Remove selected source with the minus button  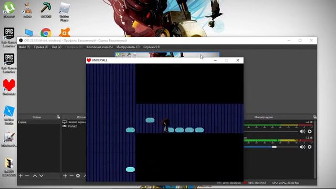[71, 176]
